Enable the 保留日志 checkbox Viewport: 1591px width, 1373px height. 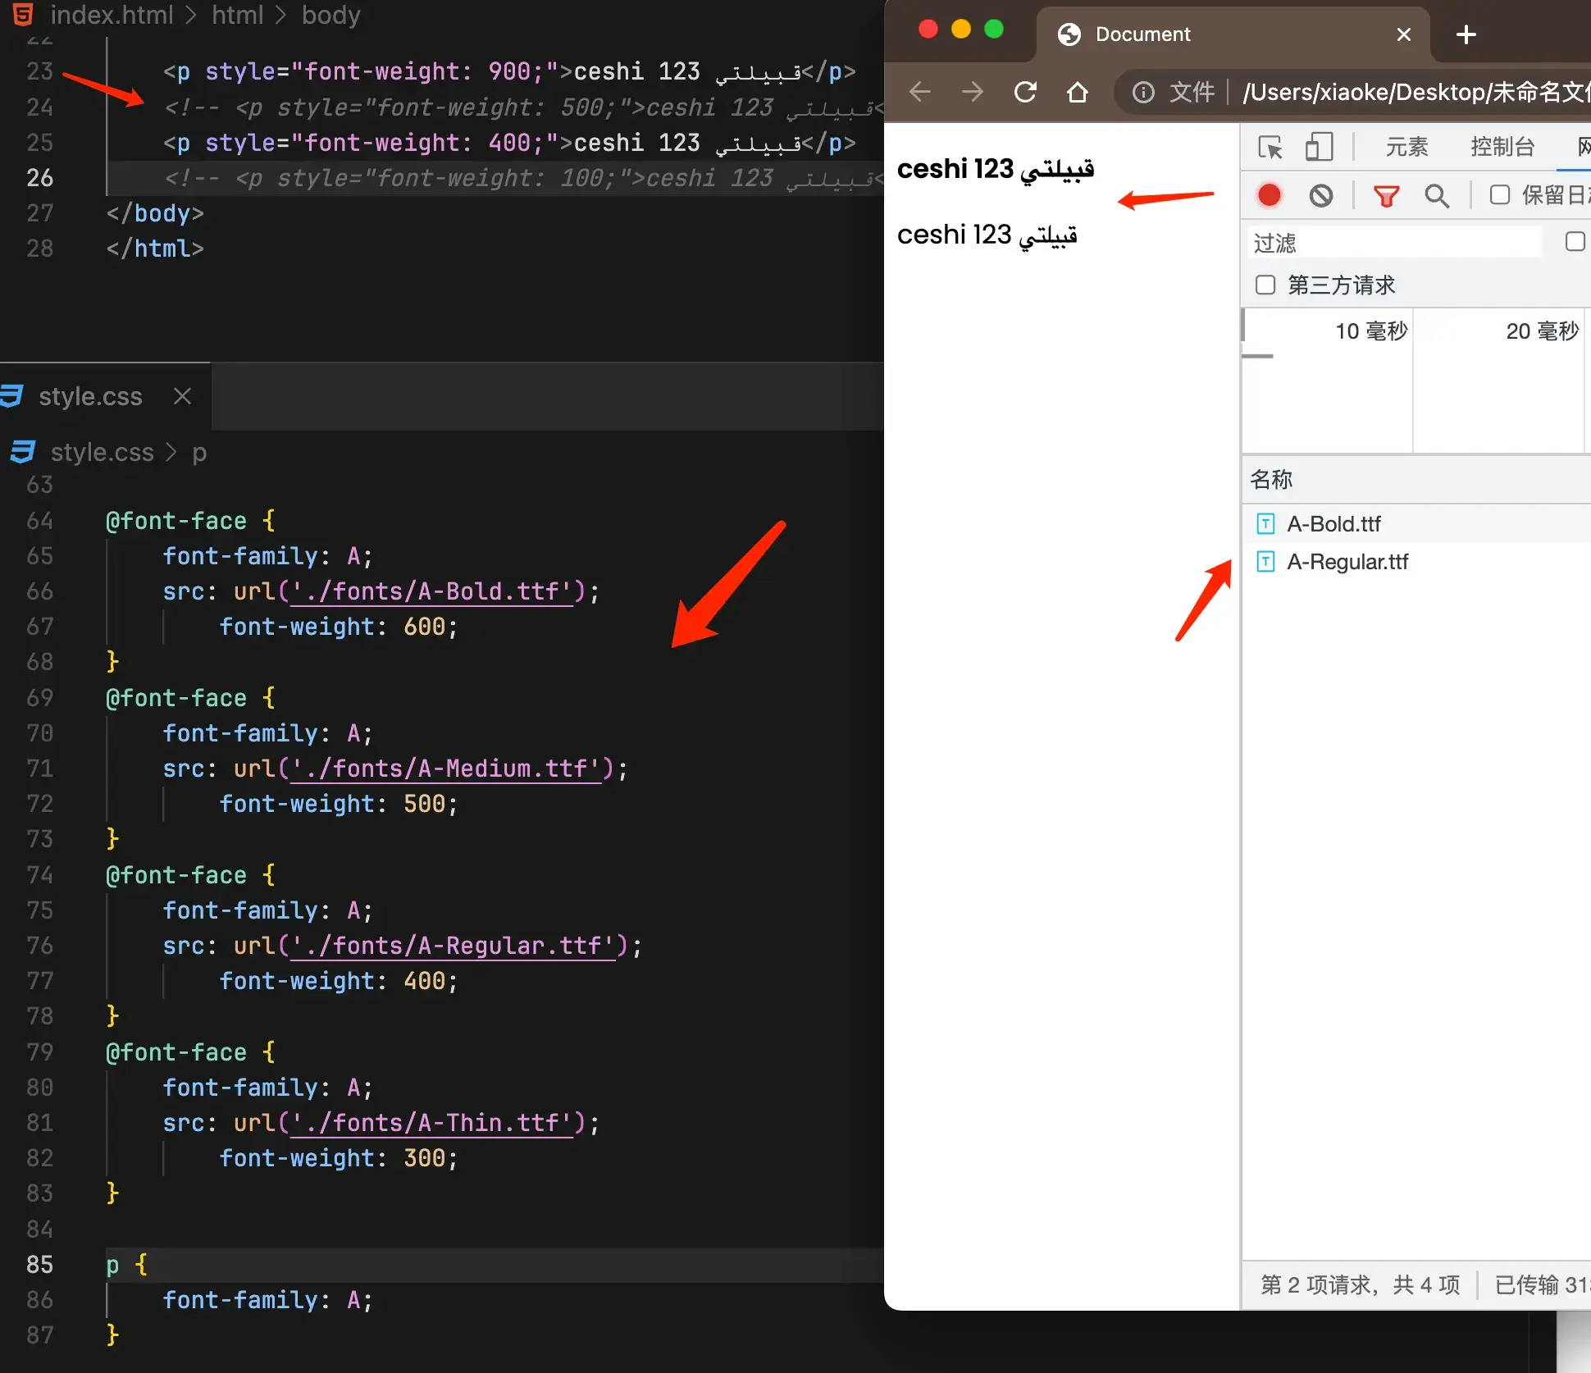pos(1499,195)
